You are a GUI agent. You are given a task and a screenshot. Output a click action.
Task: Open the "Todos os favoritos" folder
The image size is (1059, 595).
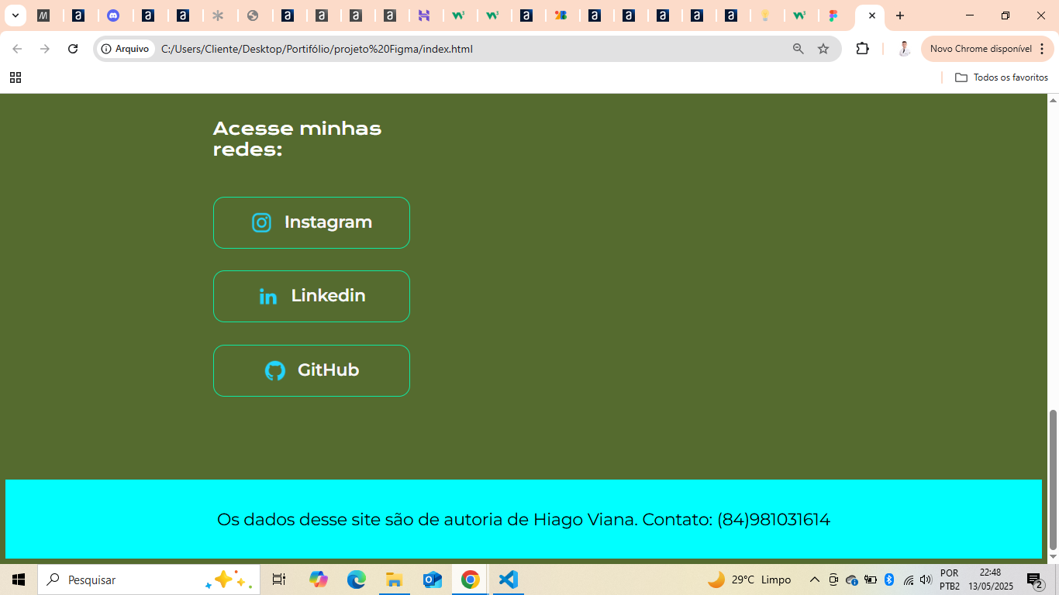(x=1002, y=77)
